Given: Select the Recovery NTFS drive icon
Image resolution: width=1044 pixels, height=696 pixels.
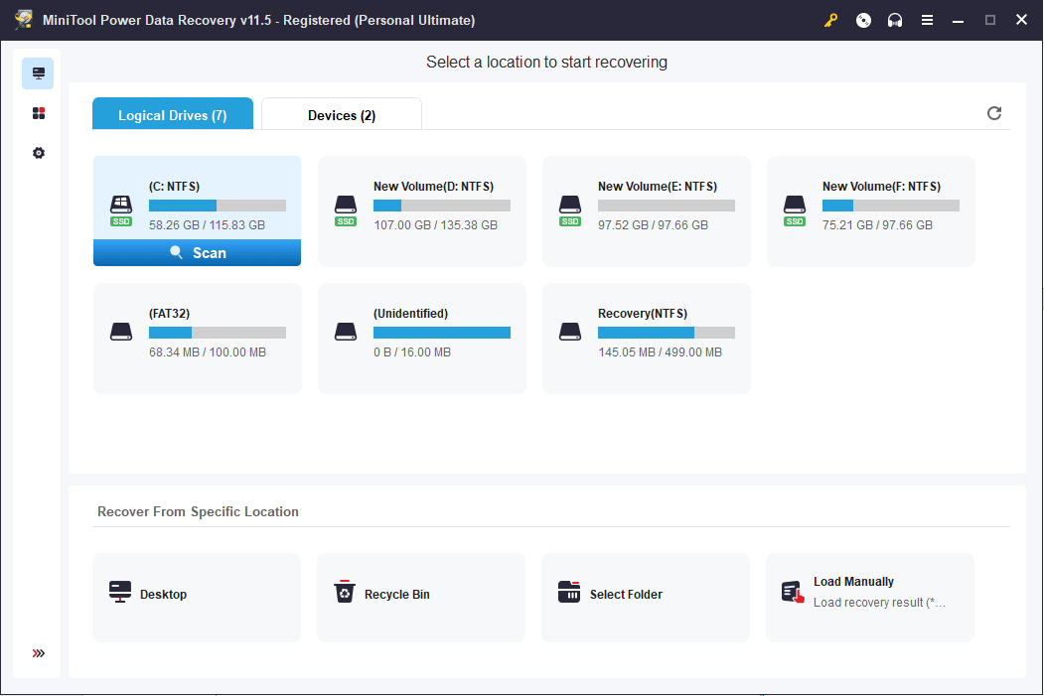Looking at the screenshot, I should coord(570,332).
